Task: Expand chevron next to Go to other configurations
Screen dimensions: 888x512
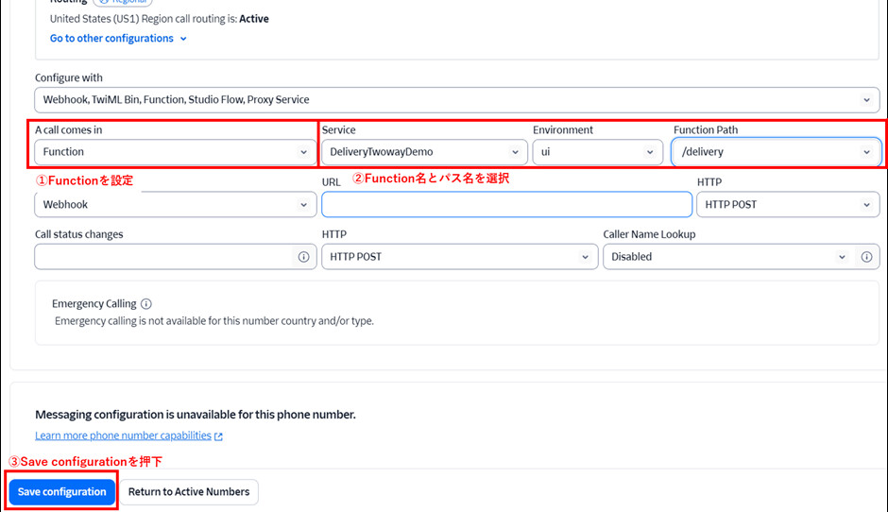Action: coord(183,39)
